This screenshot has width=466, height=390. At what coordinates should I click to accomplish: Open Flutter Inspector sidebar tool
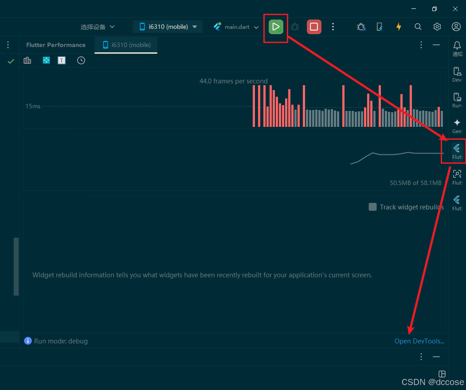tap(457, 177)
